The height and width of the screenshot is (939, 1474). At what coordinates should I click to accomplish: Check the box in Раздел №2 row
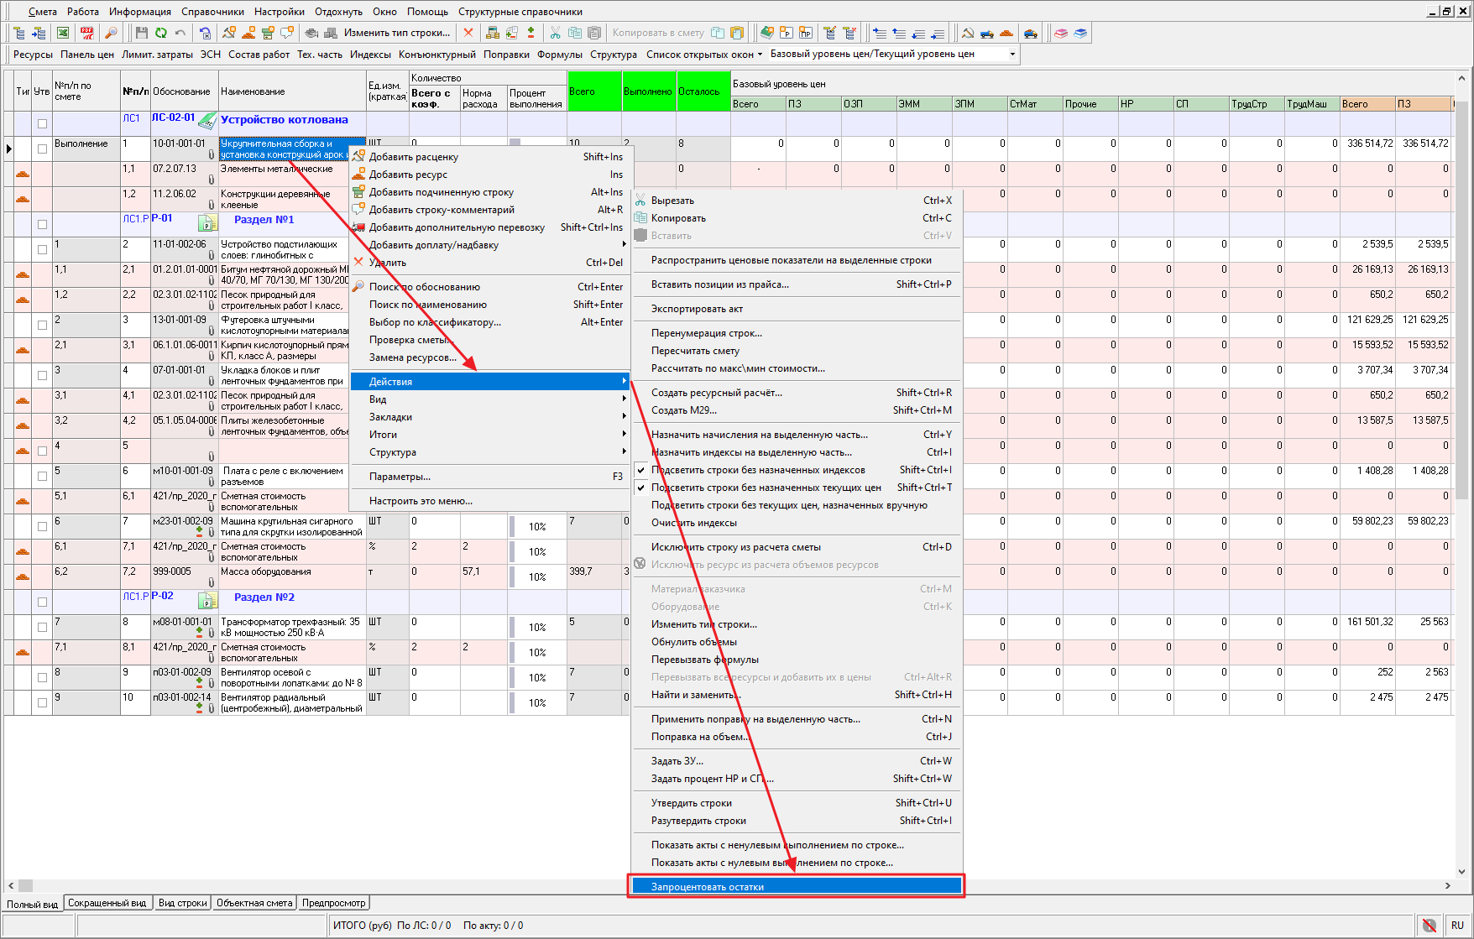click(42, 602)
